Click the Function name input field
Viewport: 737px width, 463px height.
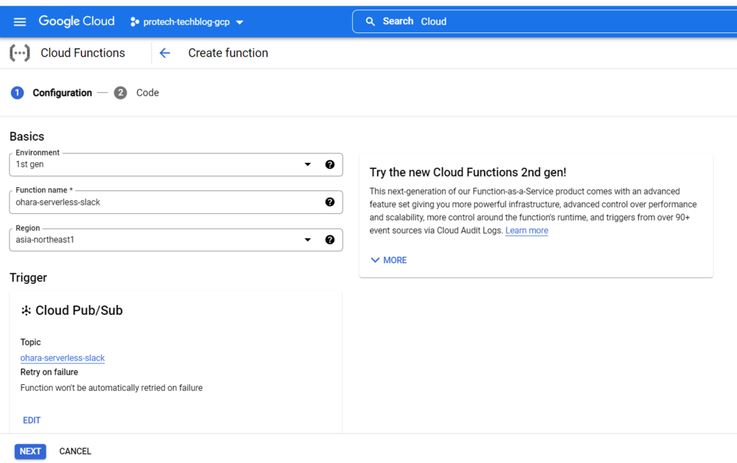(166, 203)
